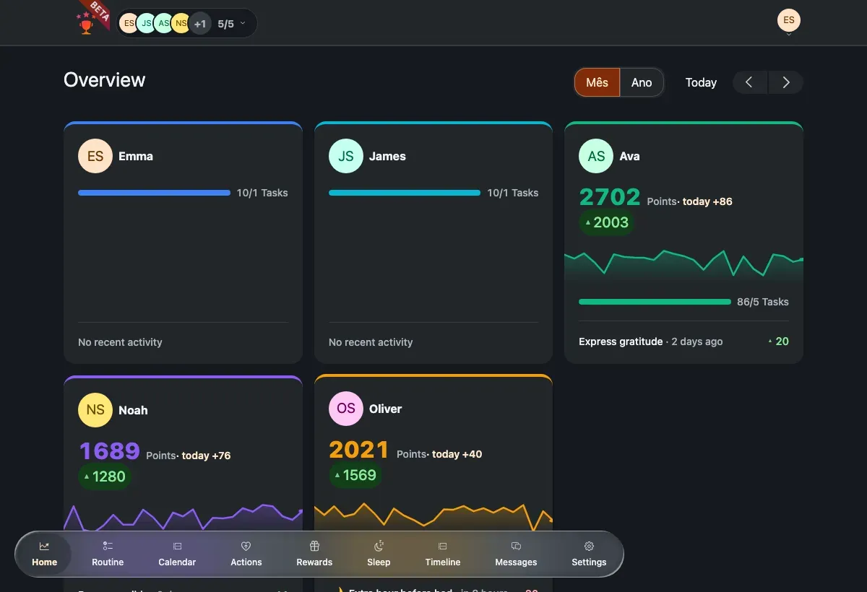Open the Sleep moon icon
The width and height of the screenshot is (867, 592).
click(x=379, y=546)
